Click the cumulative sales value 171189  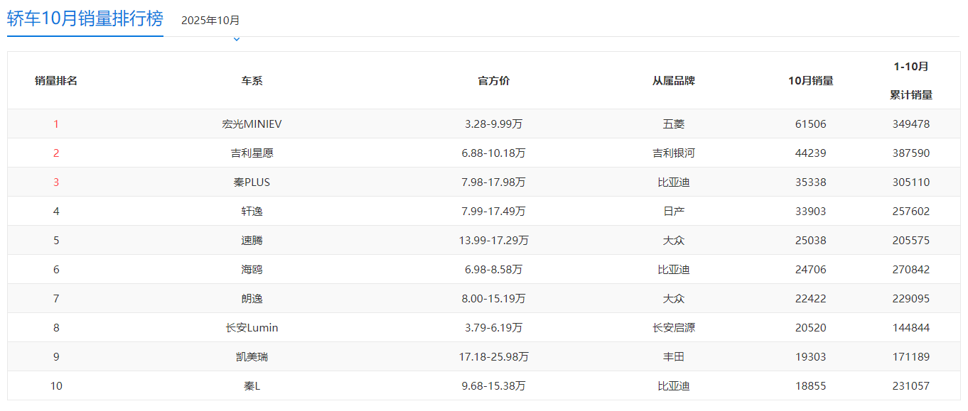pyautogui.click(x=911, y=357)
